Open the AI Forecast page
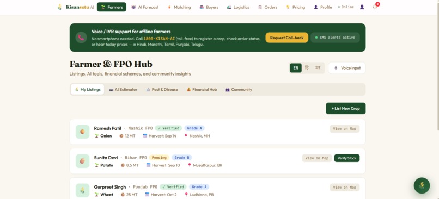439x199 pixels. (145, 7)
